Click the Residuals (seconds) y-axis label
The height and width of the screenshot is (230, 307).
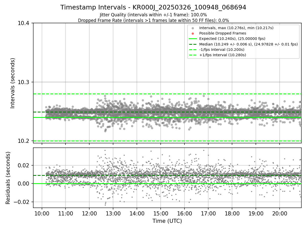(8, 178)
